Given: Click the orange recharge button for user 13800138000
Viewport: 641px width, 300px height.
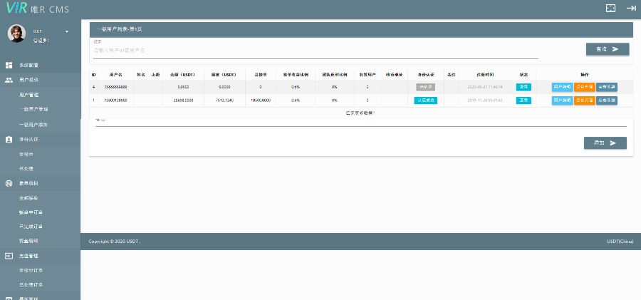Looking at the screenshot, I should pyautogui.click(x=584, y=100).
